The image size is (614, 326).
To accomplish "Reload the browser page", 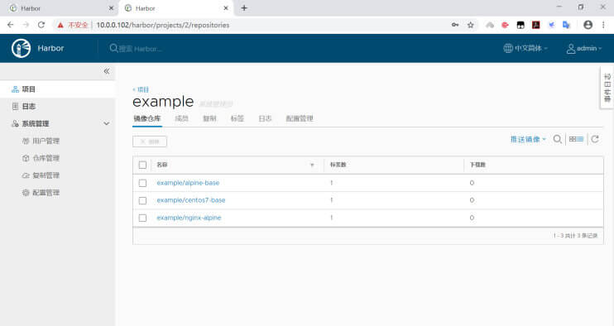I will pyautogui.click(x=41, y=25).
